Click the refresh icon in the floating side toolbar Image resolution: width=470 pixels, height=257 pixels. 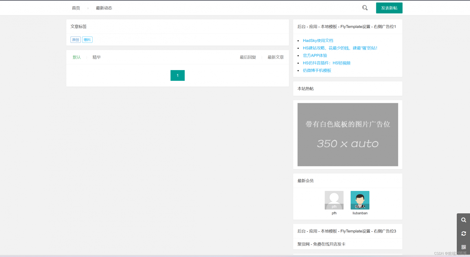click(463, 234)
